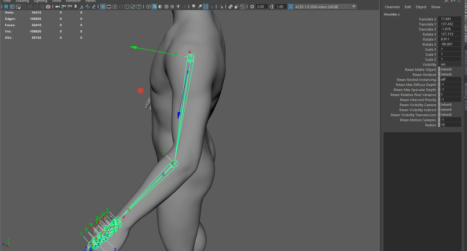The width and height of the screenshot is (467, 251).
Task: Enable Use Default Material icon
Action: point(160,7)
